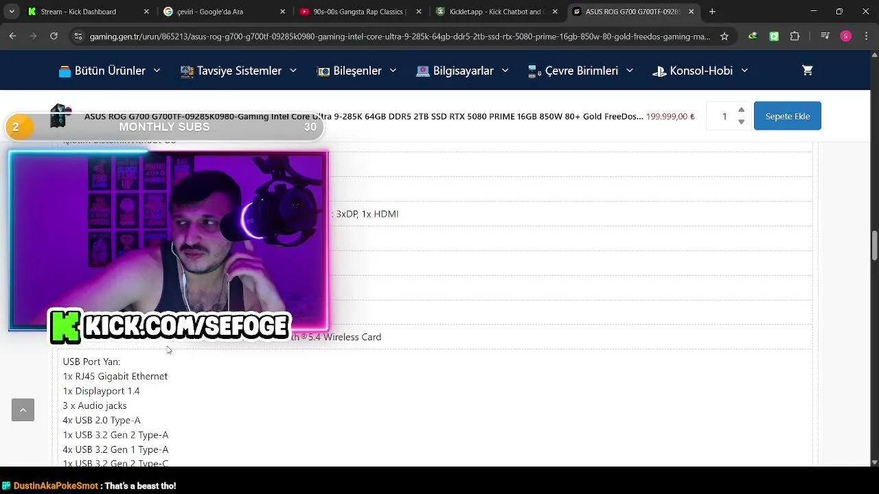Close the Gangsta Rap Classics tab
Image resolution: width=879 pixels, height=494 pixels.
[x=419, y=12]
